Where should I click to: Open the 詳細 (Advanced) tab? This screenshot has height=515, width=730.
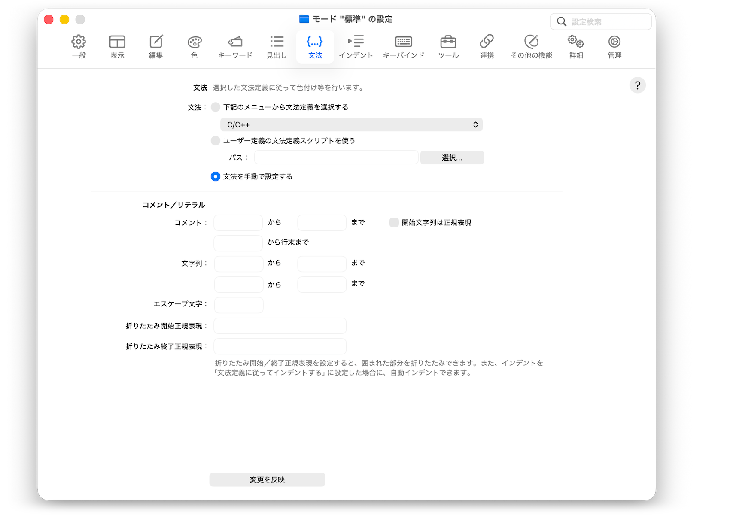point(576,46)
